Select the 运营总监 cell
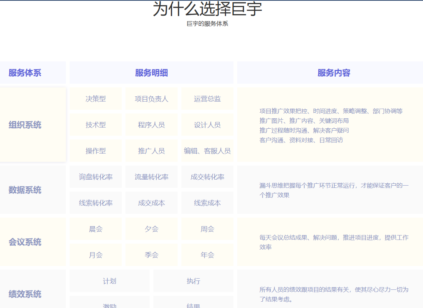 point(207,99)
